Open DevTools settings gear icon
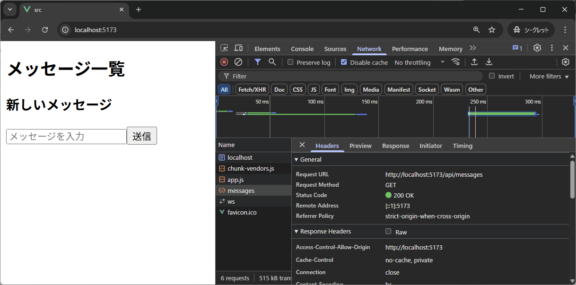Image resolution: width=576 pixels, height=285 pixels. point(537,48)
